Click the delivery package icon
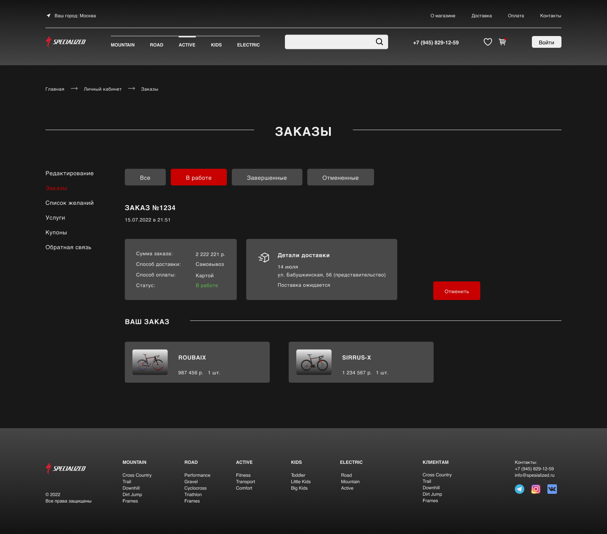The width and height of the screenshot is (607, 534). point(264,258)
